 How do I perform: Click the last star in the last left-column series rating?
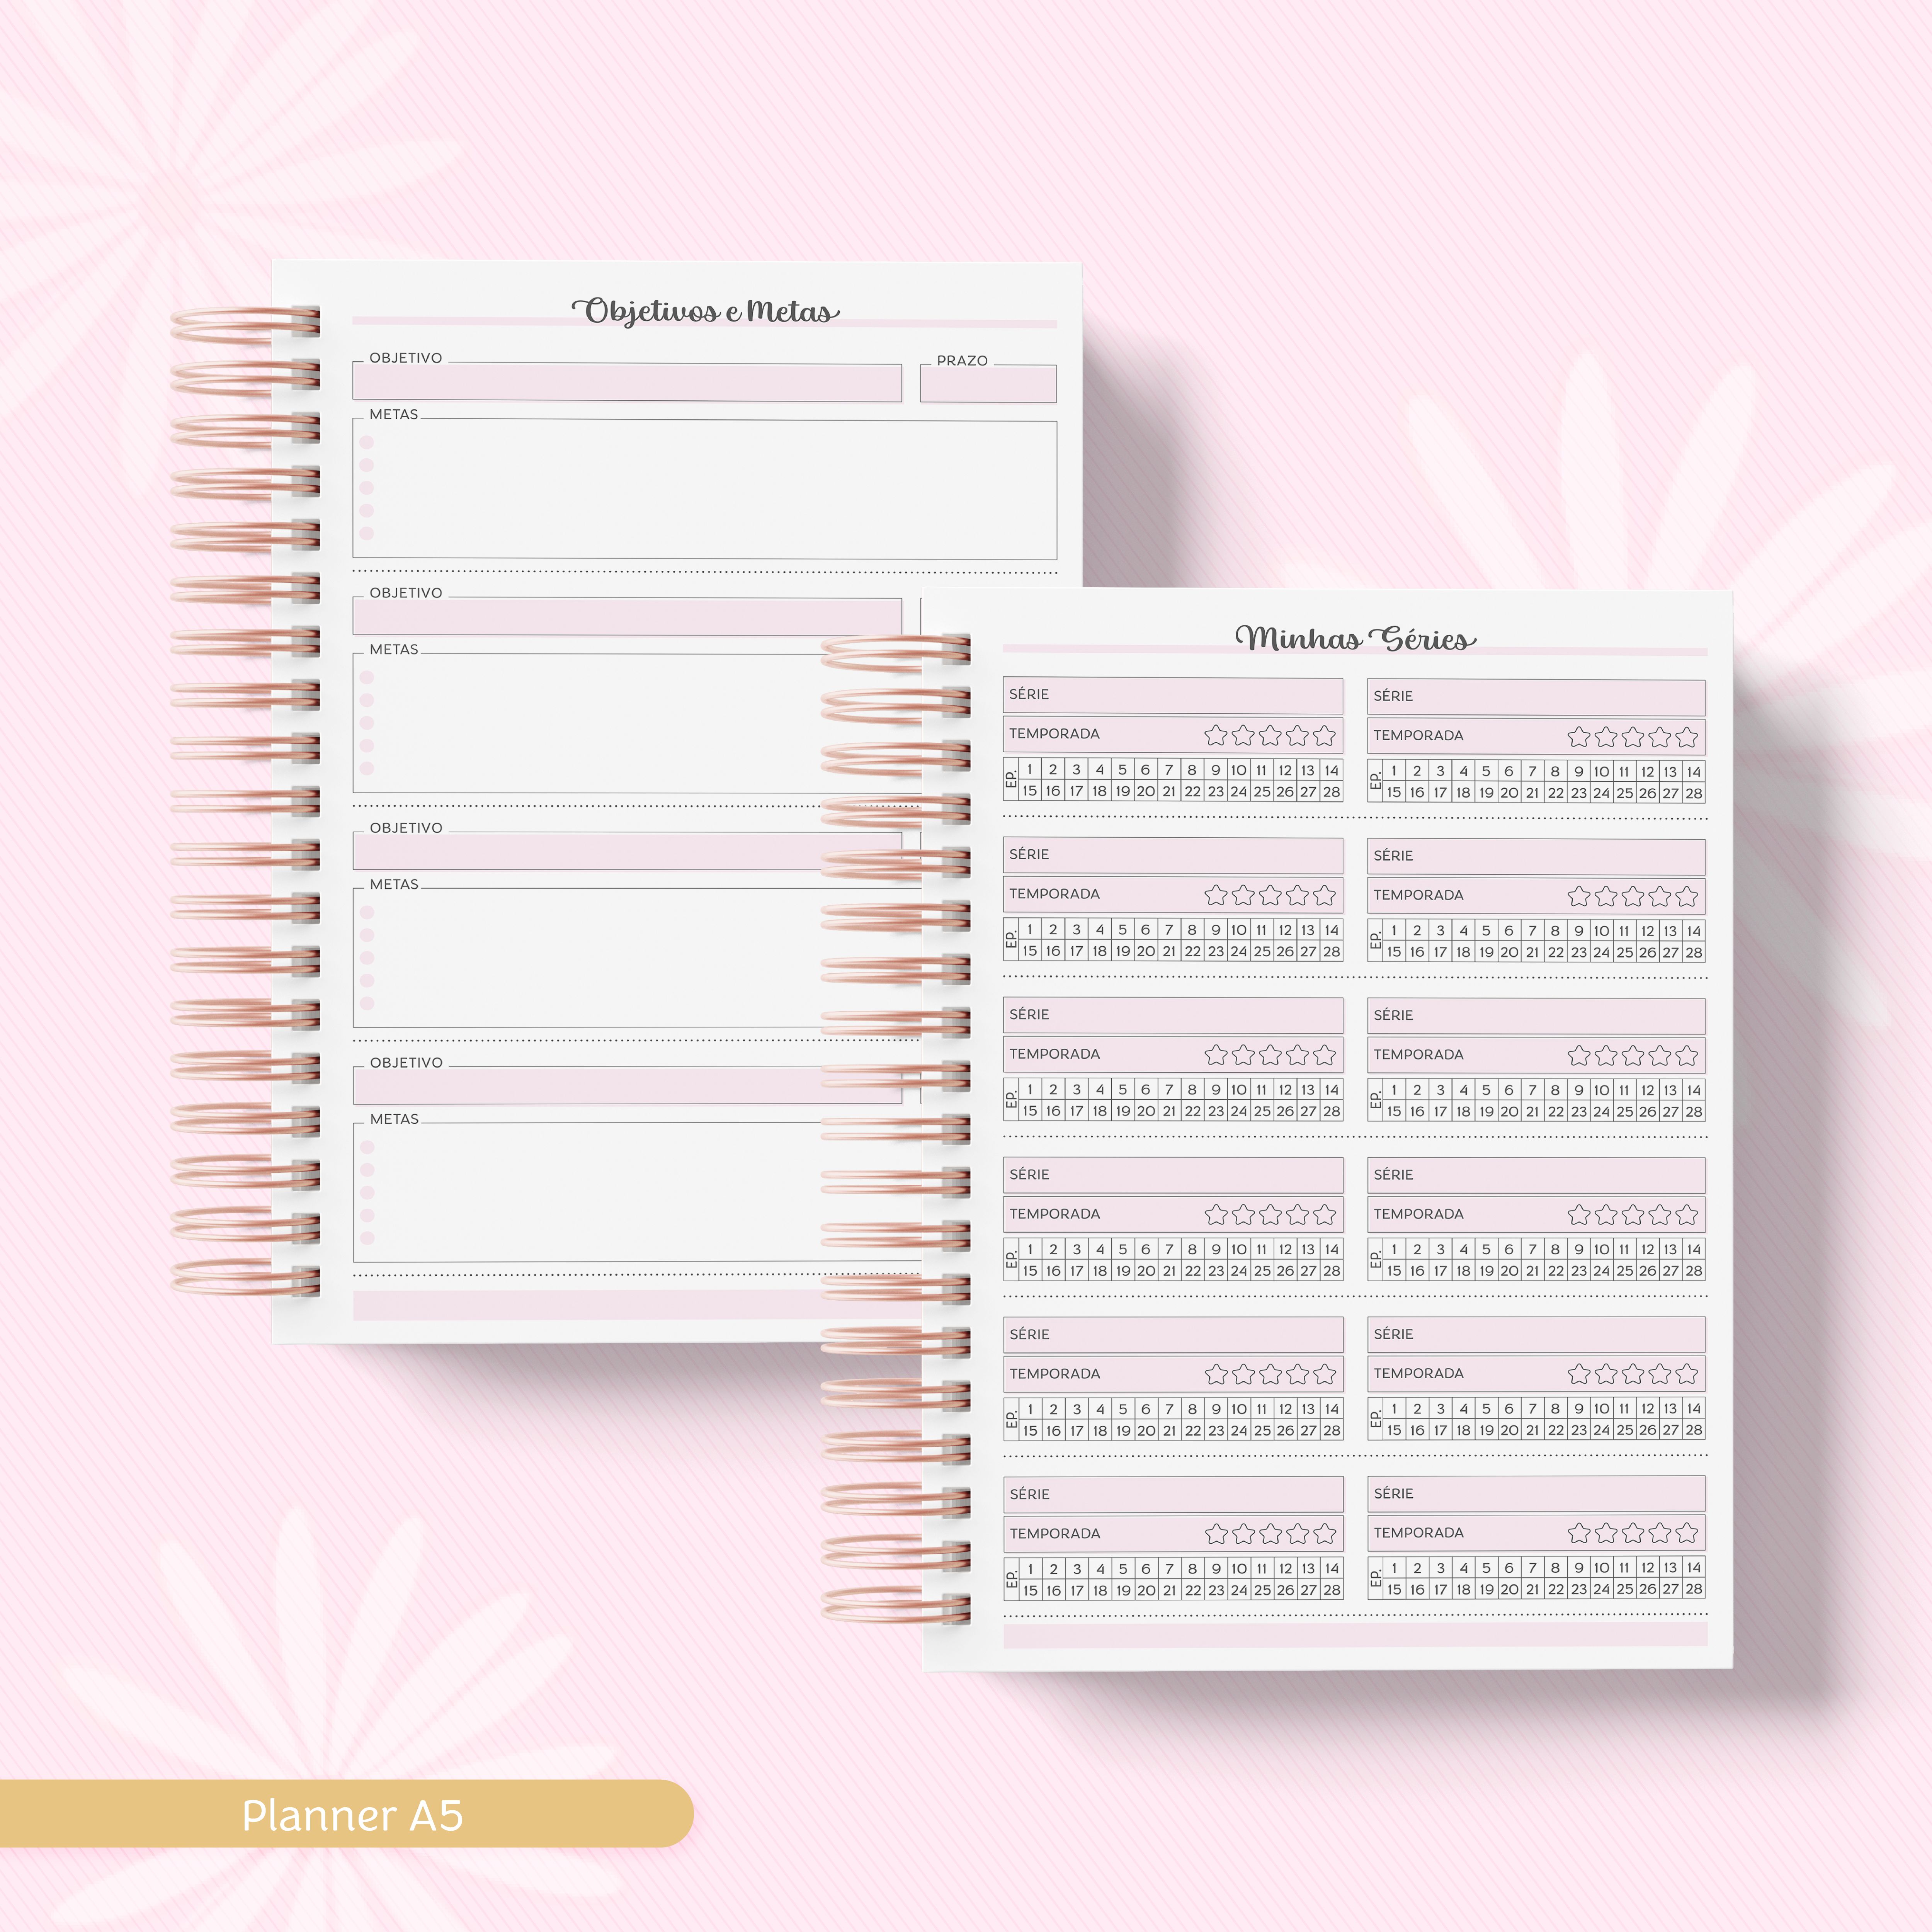point(1325,1534)
